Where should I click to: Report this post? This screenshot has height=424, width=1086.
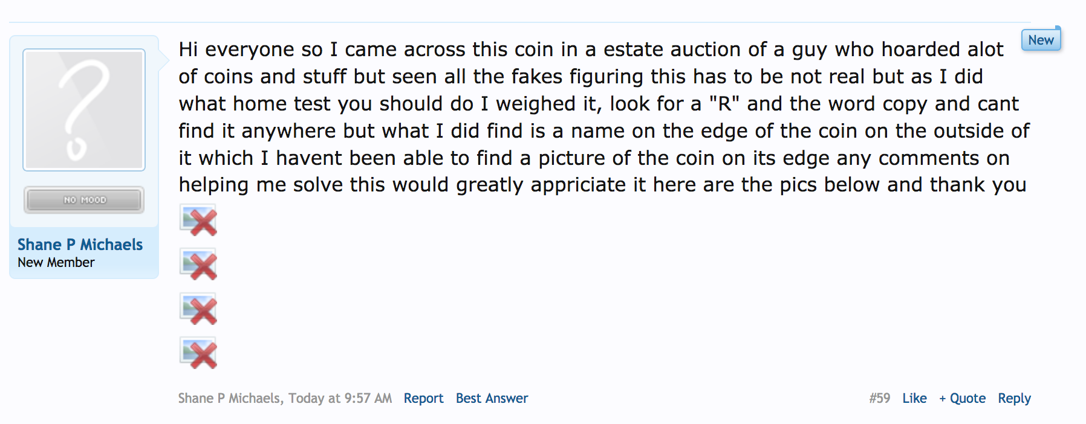point(423,399)
